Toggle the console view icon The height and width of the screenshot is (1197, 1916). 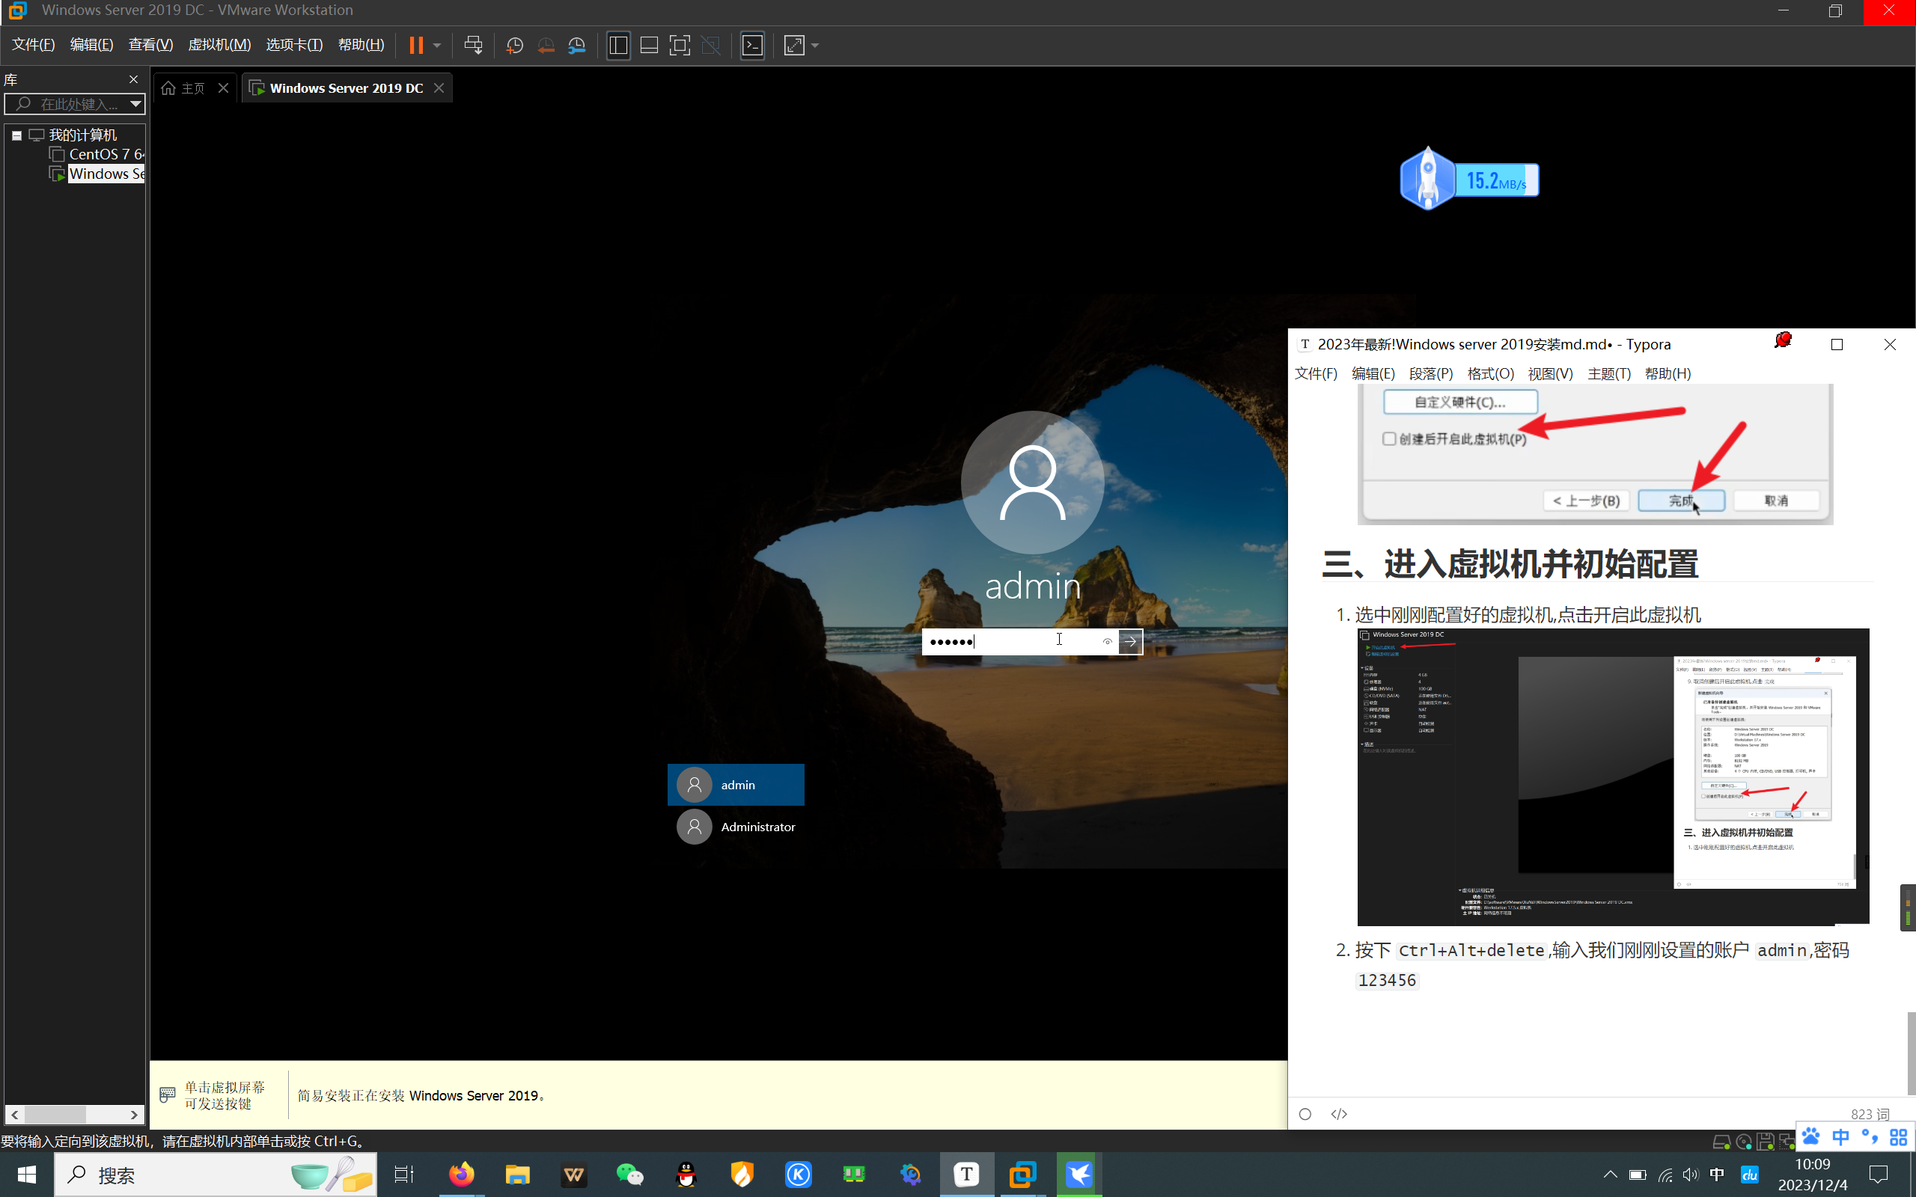click(752, 45)
